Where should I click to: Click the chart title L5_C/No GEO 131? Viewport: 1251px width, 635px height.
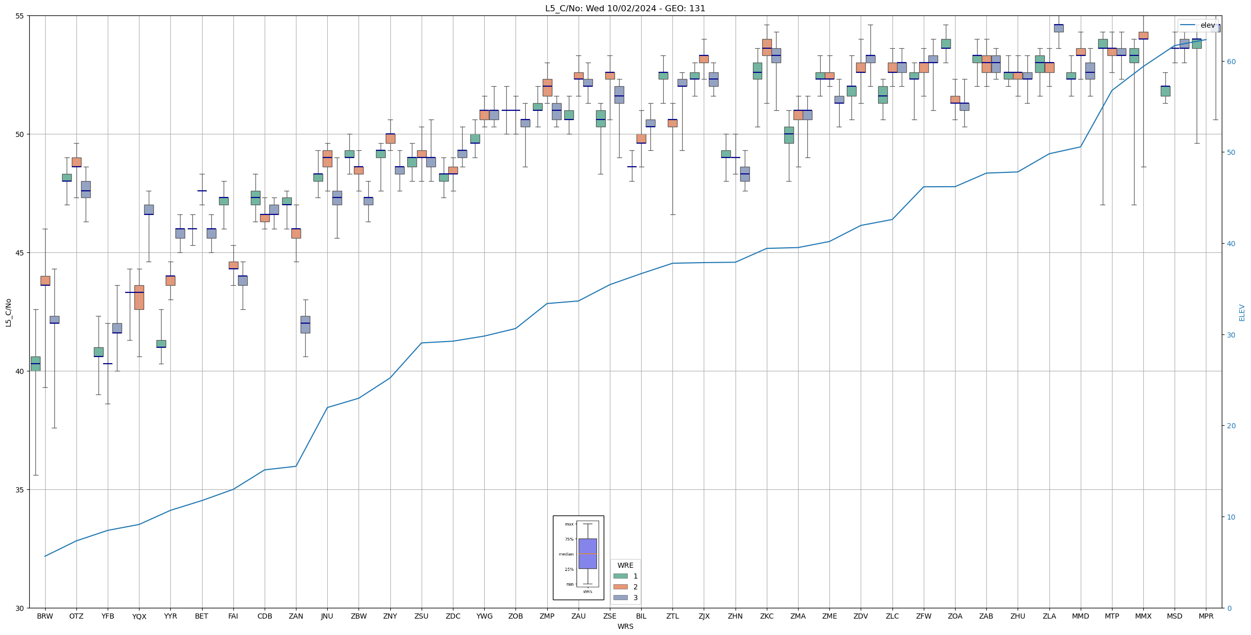(x=625, y=9)
